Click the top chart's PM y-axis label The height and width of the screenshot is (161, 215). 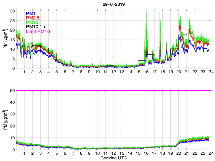[x=5, y=40]
